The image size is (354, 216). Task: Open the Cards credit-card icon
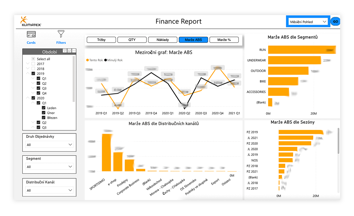click(x=31, y=34)
